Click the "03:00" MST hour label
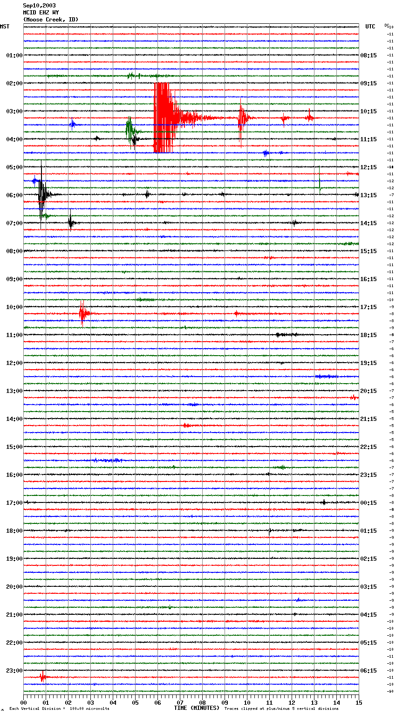This screenshot has height=715, width=396. click(x=14, y=111)
